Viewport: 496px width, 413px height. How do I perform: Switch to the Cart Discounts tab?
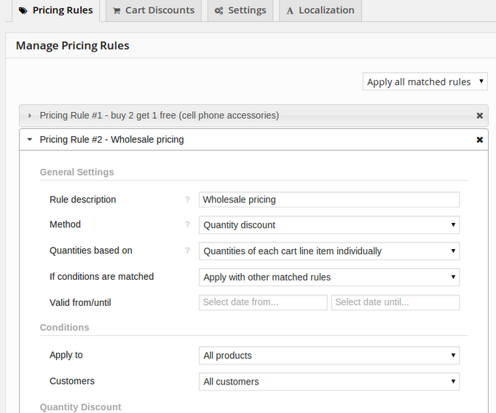[x=154, y=10]
